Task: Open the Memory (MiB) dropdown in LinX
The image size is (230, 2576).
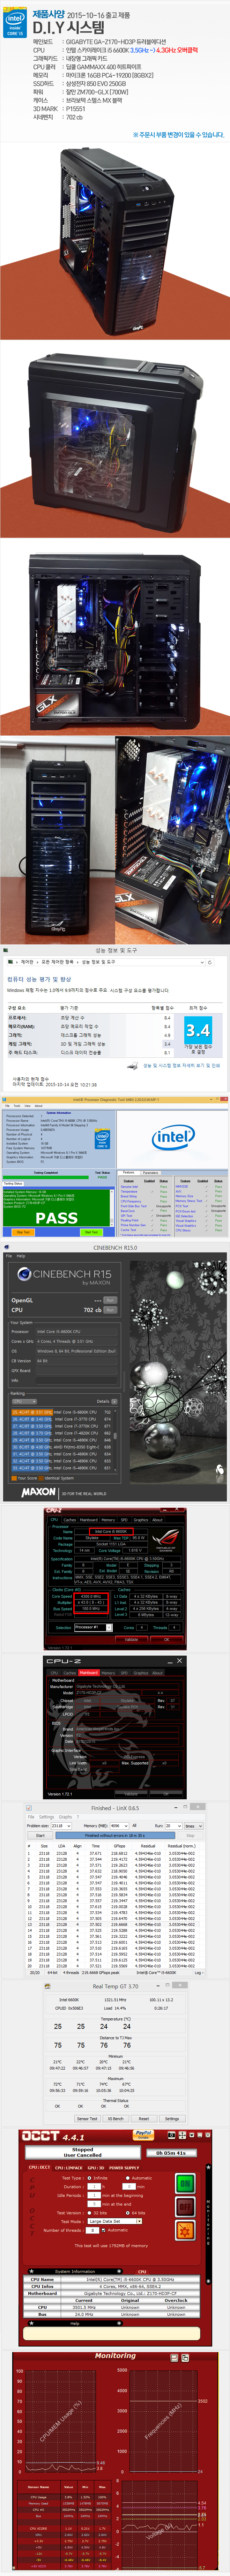Action: click(119, 1826)
